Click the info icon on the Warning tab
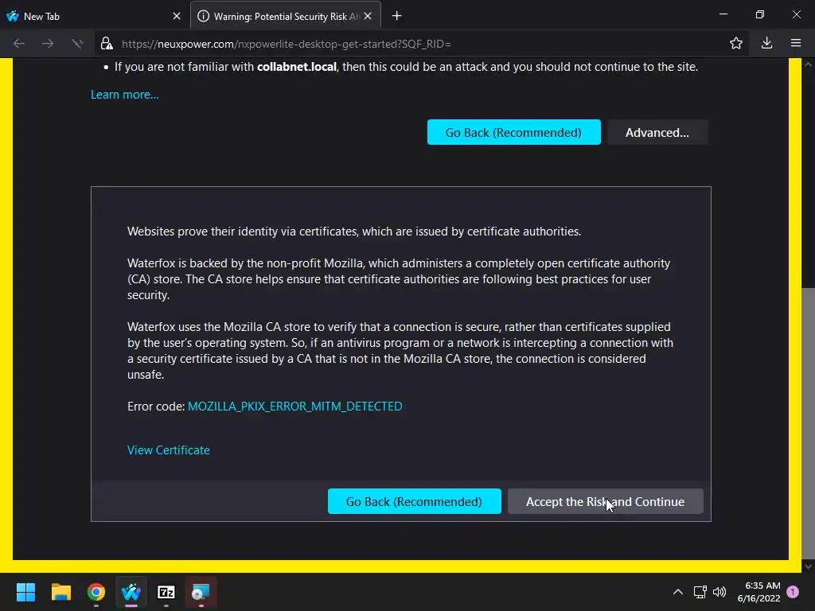Screen dimensions: 815x611 204,16
